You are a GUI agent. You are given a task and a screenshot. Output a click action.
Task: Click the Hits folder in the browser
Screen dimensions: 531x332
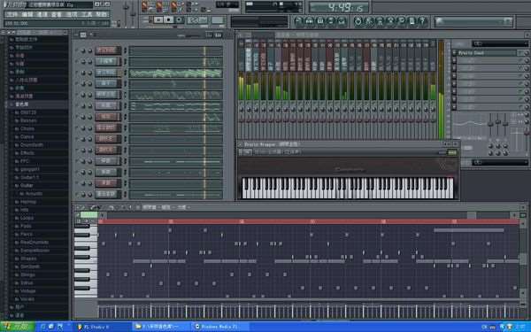(x=25, y=210)
